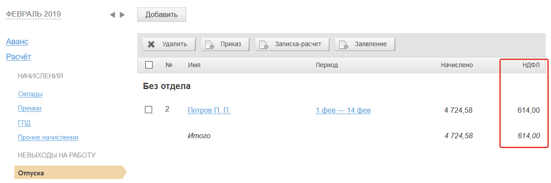Click the X icon on Удалить button
The height and width of the screenshot is (183, 551).
click(151, 44)
